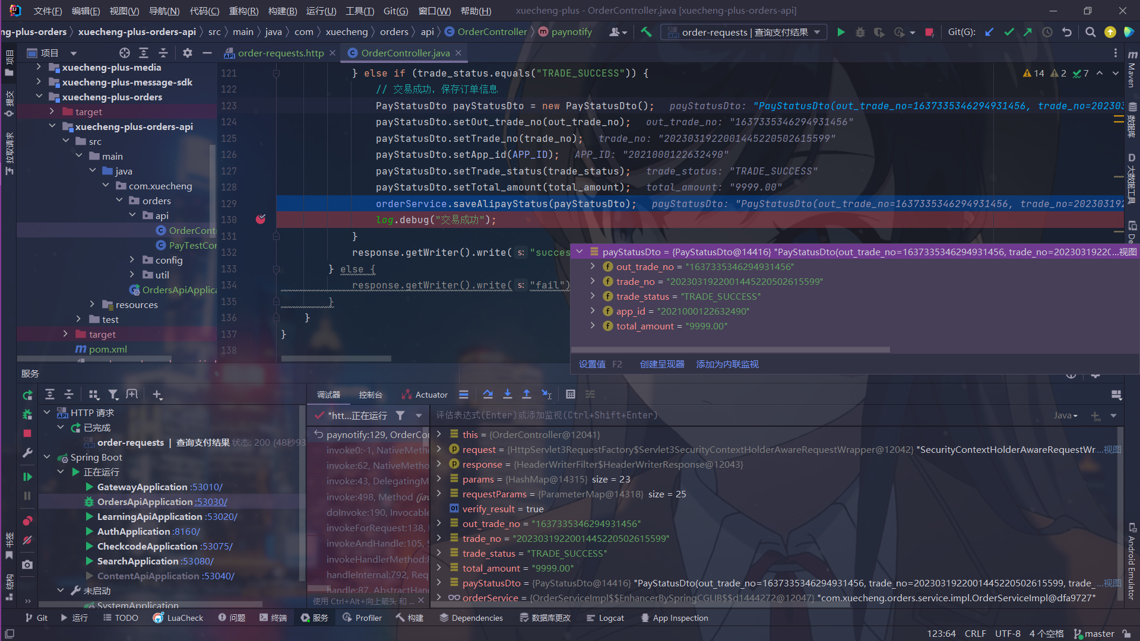Click the Search Everywhere magnifier icon
Image resolution: width=1140 pixels, height=641 pixels.
coord(1090,32)
